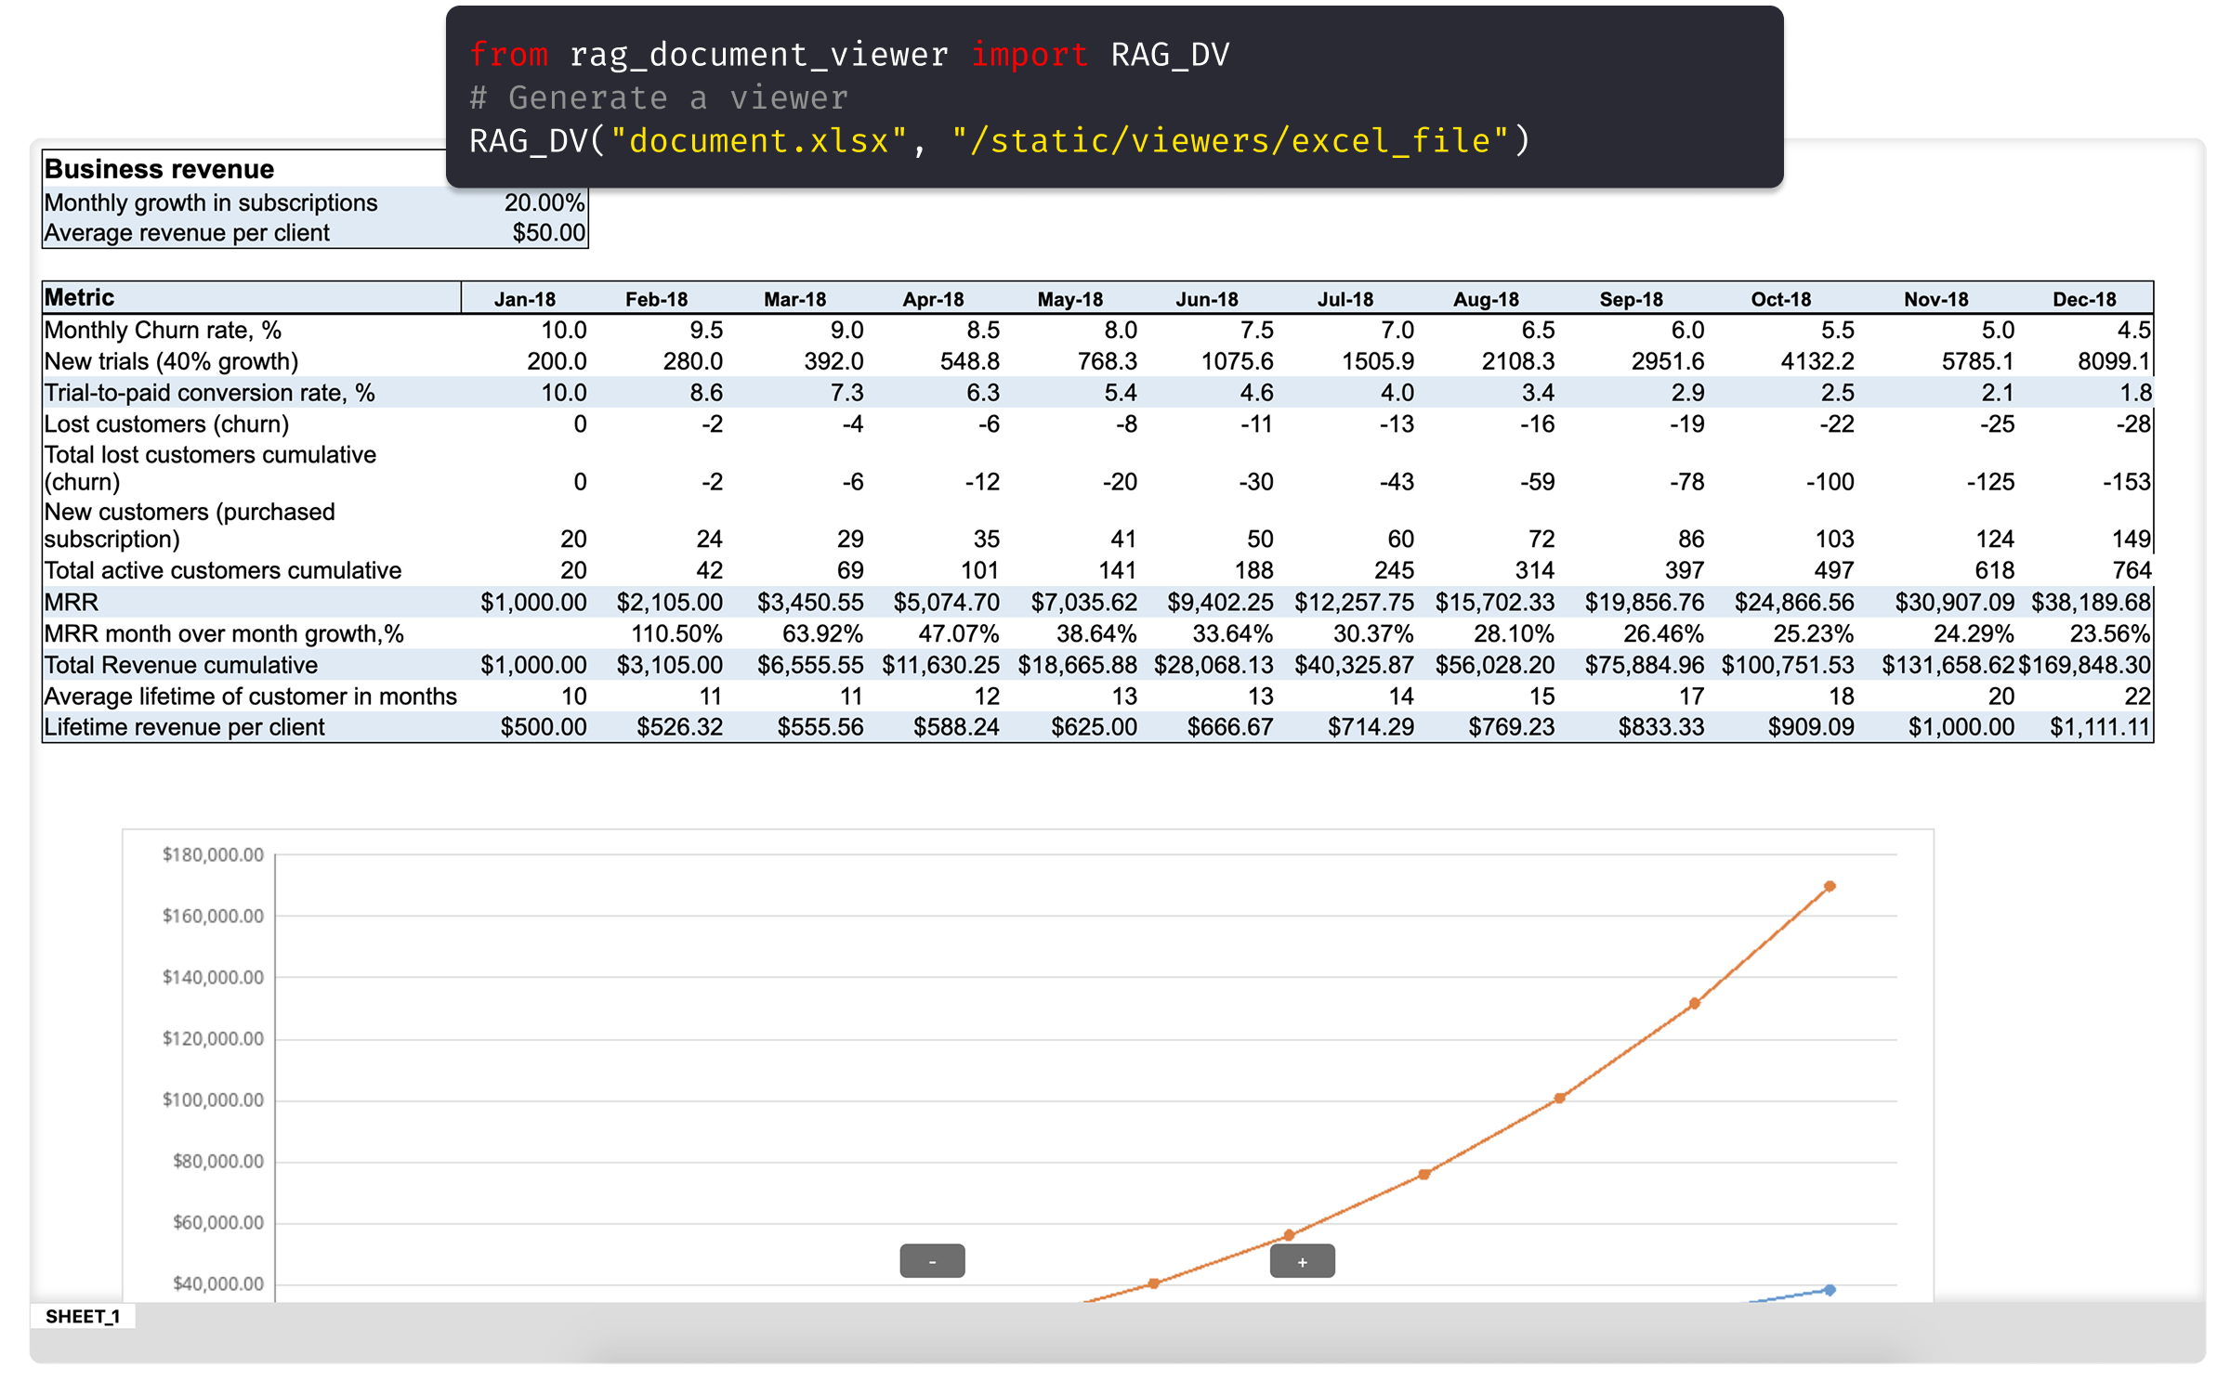
Task: Click the Mar-18 column header
Action: click(794, 299)
